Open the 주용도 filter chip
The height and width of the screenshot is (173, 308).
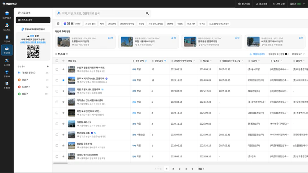(180, 24)
